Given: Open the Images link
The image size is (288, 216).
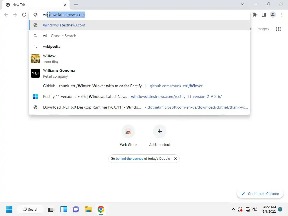Looking at the screenshot, I should click(x=262, y=29).
